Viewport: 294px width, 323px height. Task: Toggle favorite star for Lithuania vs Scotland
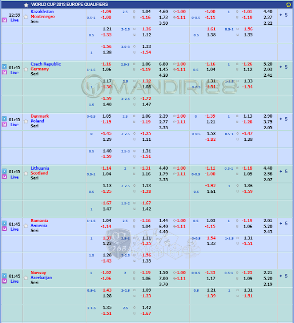[26, 173]
